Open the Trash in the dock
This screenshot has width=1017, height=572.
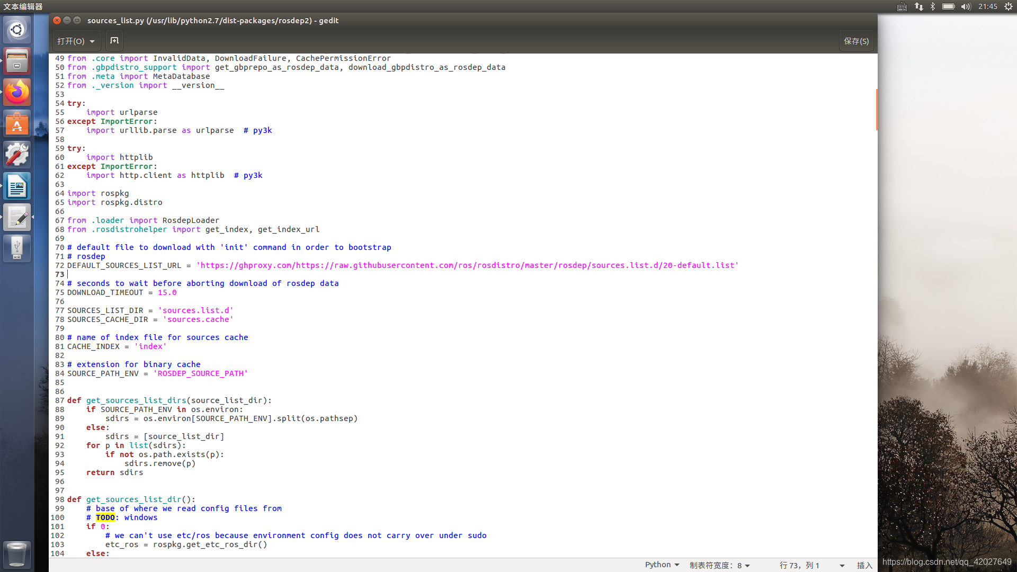pyautogui.click(x=17, y=554)
